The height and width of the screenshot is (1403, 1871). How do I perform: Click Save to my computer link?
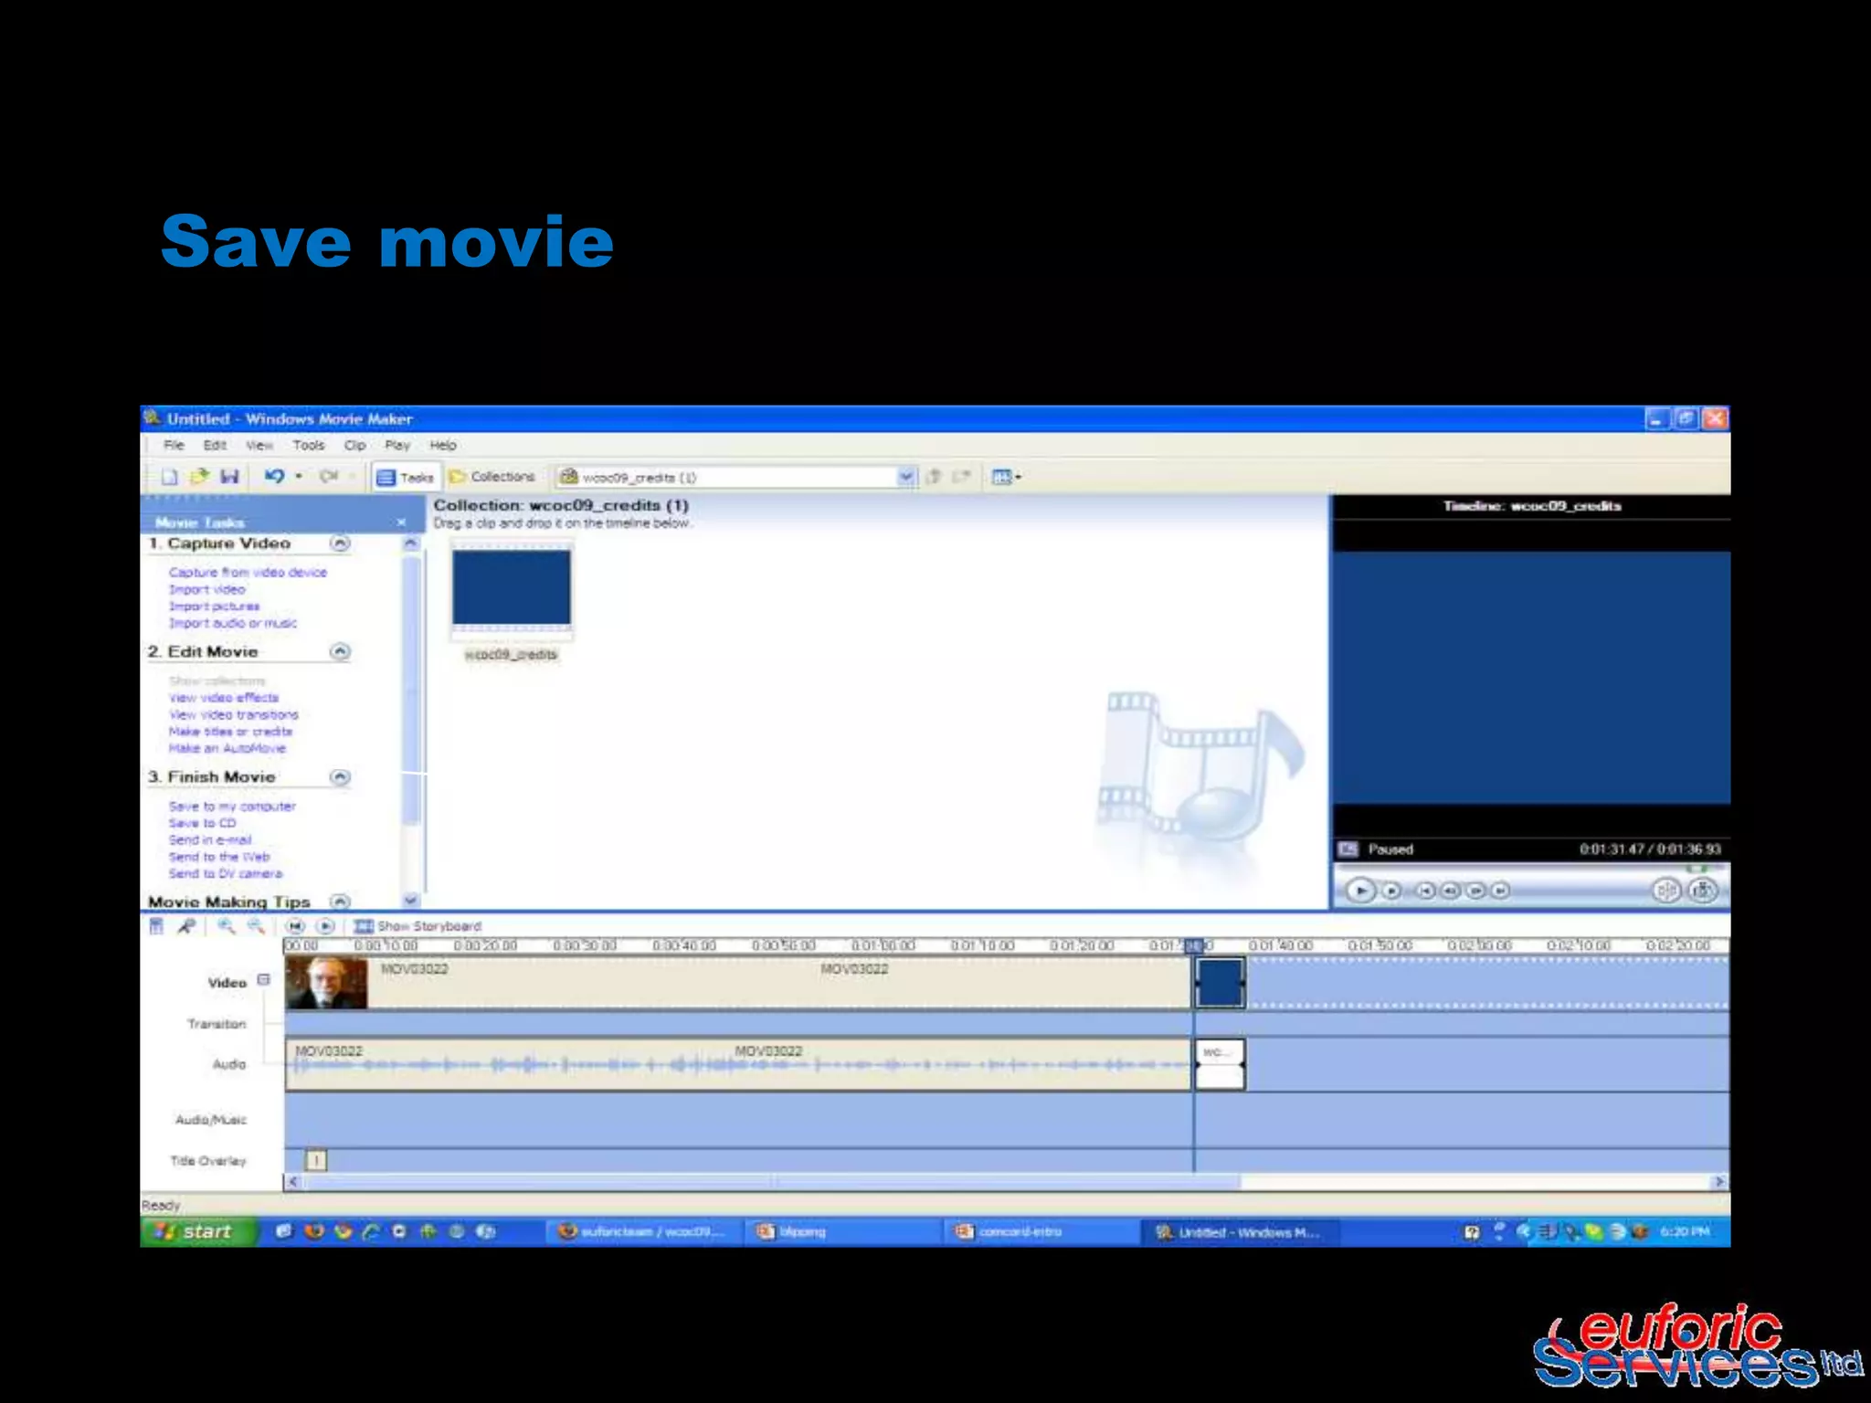pos(232,807)
